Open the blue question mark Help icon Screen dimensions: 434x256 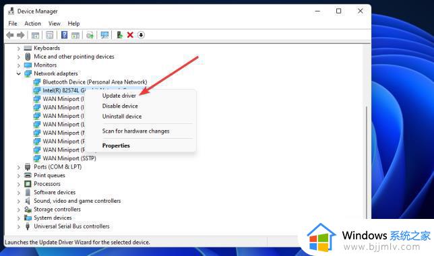[x=64, y=35]
